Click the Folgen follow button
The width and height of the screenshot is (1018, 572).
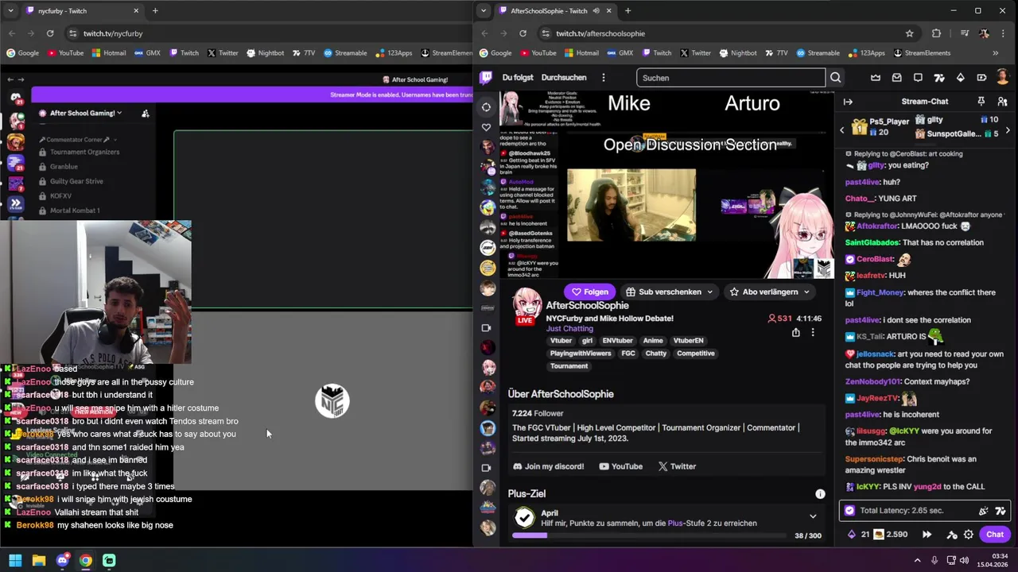click(x=589, y=292)
